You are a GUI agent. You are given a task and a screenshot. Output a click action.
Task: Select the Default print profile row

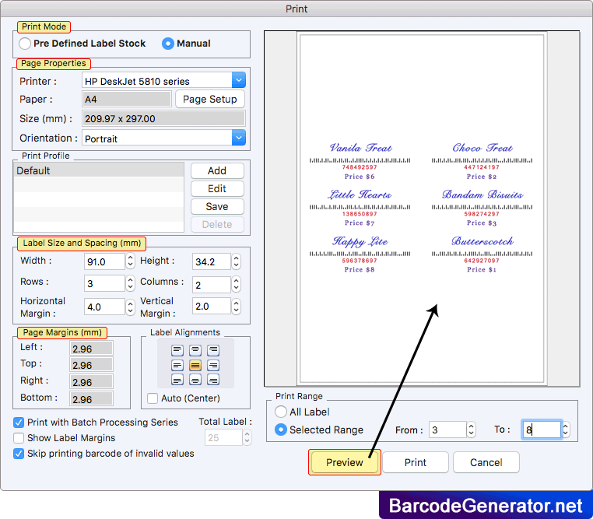click(x=99, y=170)
